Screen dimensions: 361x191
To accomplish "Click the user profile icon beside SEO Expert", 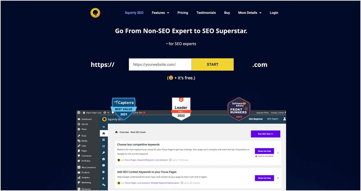I will tap(285, 119).
